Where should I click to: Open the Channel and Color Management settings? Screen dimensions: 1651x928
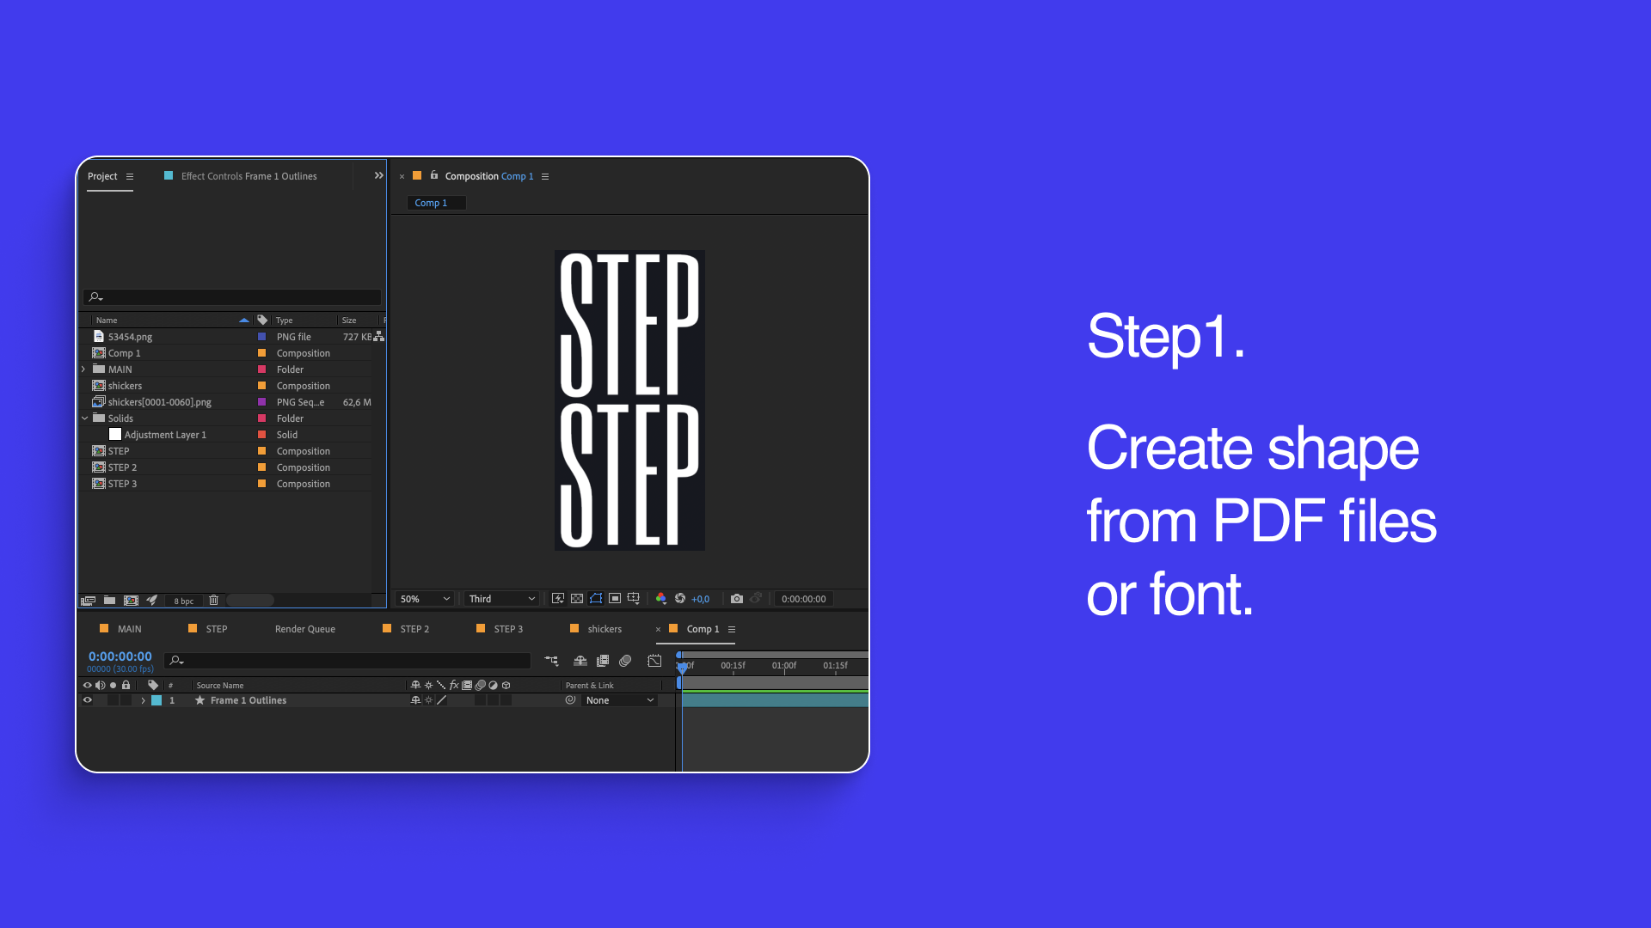(661, 599)
